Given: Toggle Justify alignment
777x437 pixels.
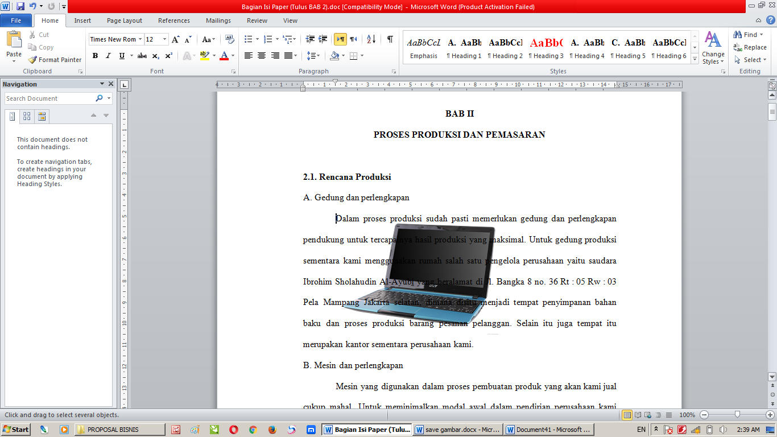Looking at the screenshot, I should point(288,56).
